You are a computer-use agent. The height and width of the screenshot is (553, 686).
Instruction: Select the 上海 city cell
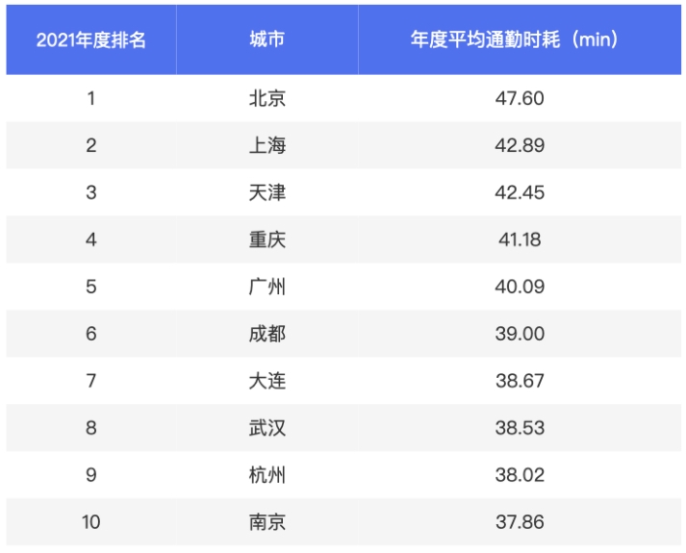click(267, 145)
